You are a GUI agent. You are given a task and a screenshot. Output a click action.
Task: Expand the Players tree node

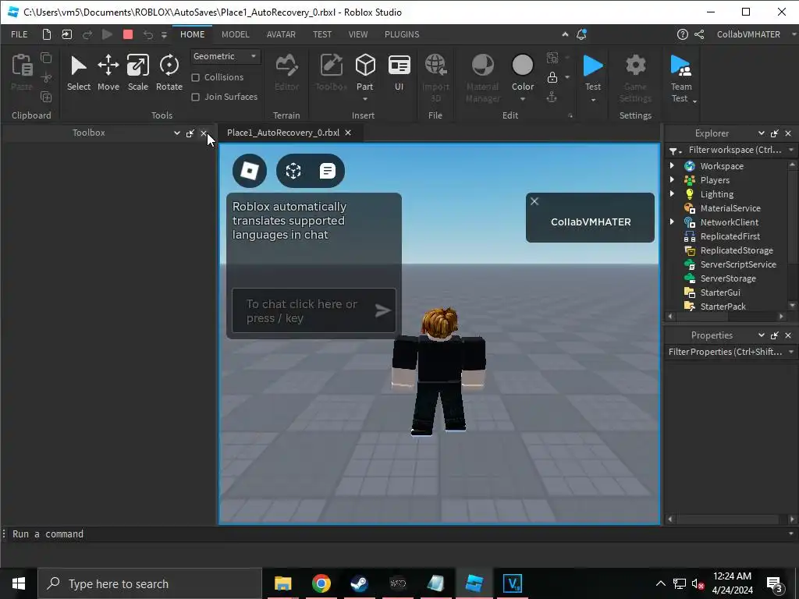click(x=672, y=180)
